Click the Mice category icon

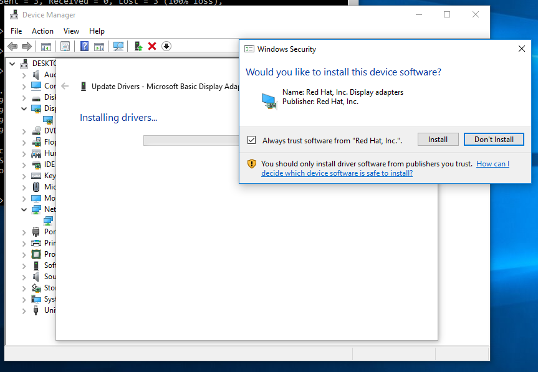[x=36, y=187]
